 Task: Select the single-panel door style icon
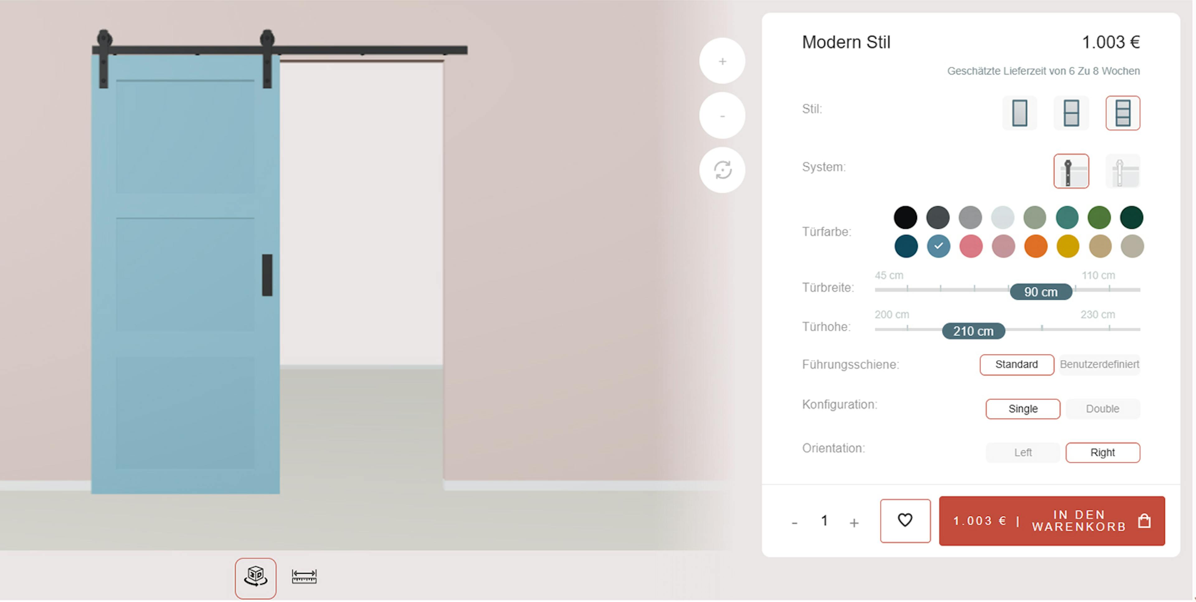tap(1019, 113)
